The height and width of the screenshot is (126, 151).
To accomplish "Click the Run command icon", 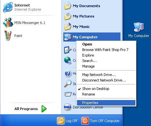I will pos(68,94).
